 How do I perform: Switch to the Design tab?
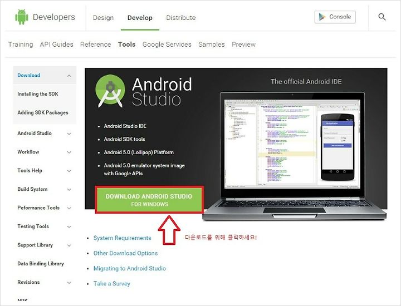(x=103, y=18)
